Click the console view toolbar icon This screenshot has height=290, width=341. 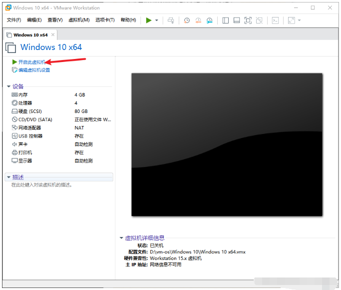click(x=275, y=20)
